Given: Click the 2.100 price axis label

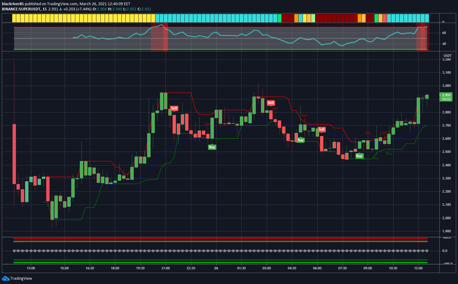Looking at the screenshot, I should coord(446,205).
